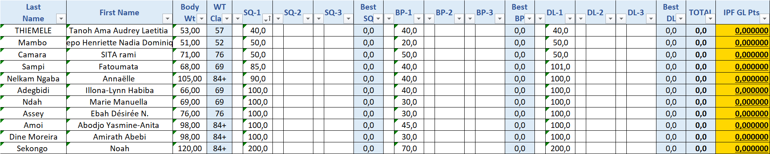Select yellow IPF GL Pts cell for Sampi

point(742,67)
